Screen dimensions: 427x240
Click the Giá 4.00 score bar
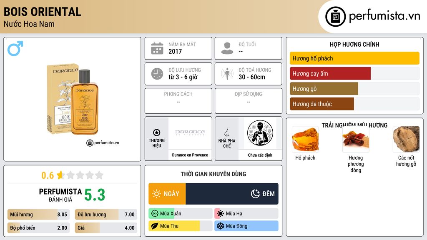[106, 228]
